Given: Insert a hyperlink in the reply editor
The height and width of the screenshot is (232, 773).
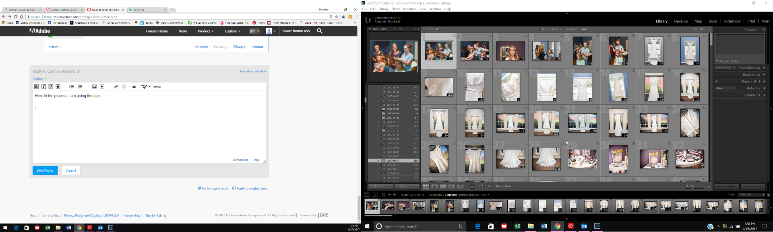Looking at the screenshot, I should coord(116,86).
